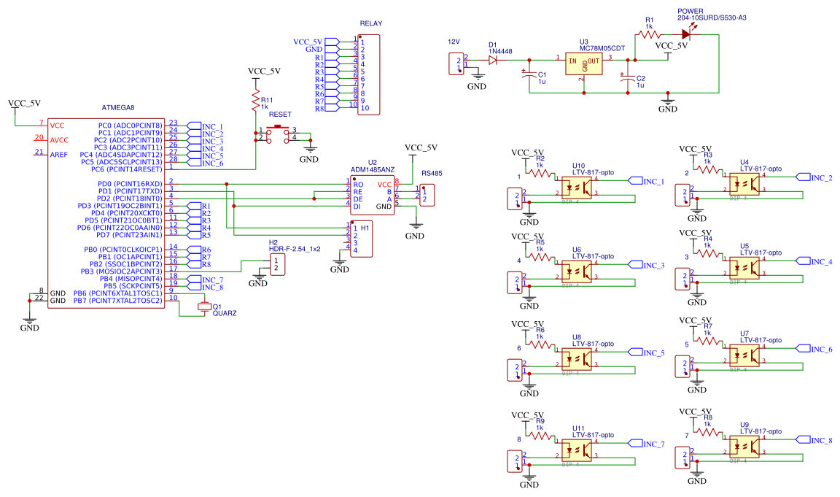The height and width of the screenshot is (497, 840).
Task: Click the 12V input connector symbol
Action: coord(456,62)
